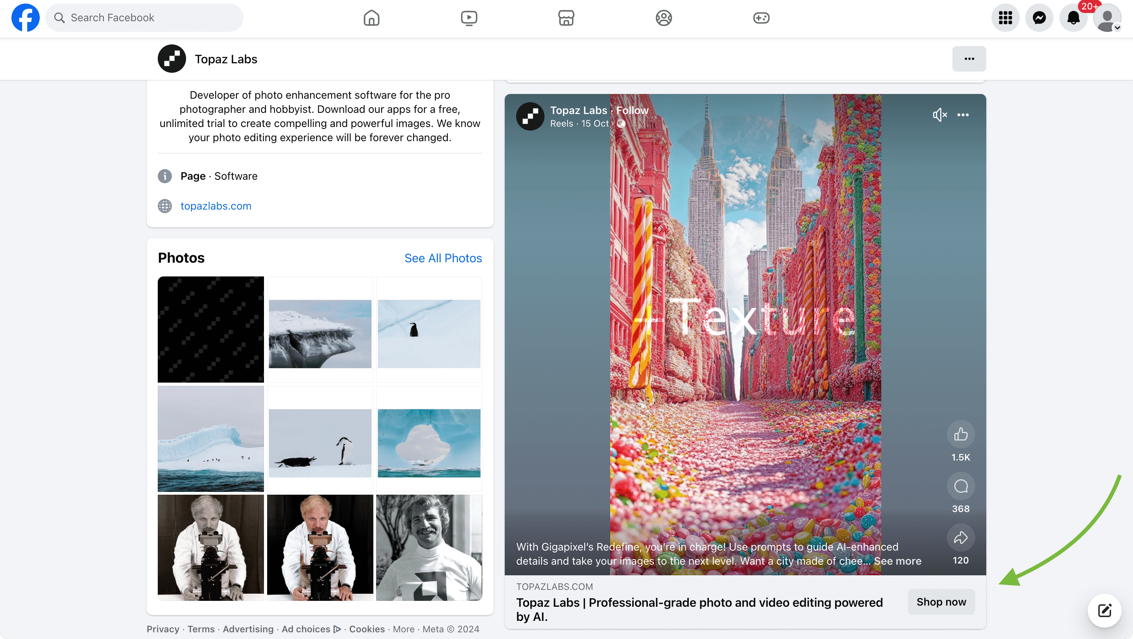Click the Shop now button

click(x=941, y=602)
